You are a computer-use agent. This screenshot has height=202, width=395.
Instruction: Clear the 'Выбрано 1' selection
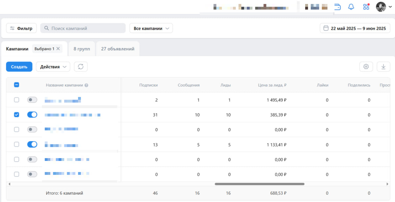pyautogui.click(x=58, y=49)
